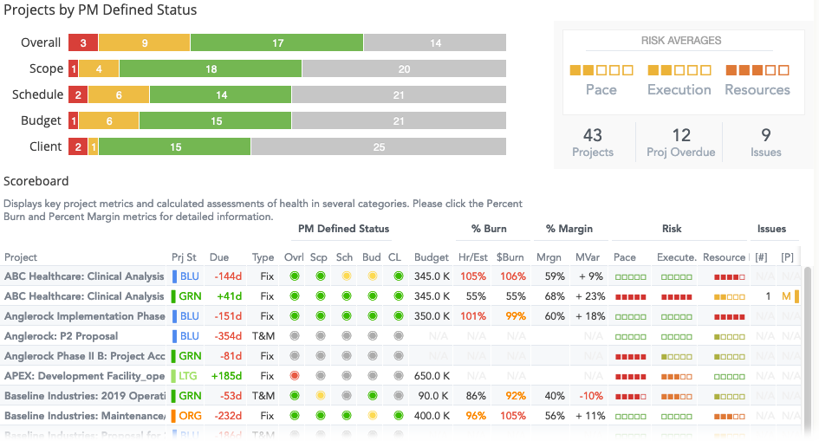This screenshot has height=441, width=819.
Task: Click yellow Budget dot in Baseline Industries: Maintenance row
Action: click(x=373, y=416)
